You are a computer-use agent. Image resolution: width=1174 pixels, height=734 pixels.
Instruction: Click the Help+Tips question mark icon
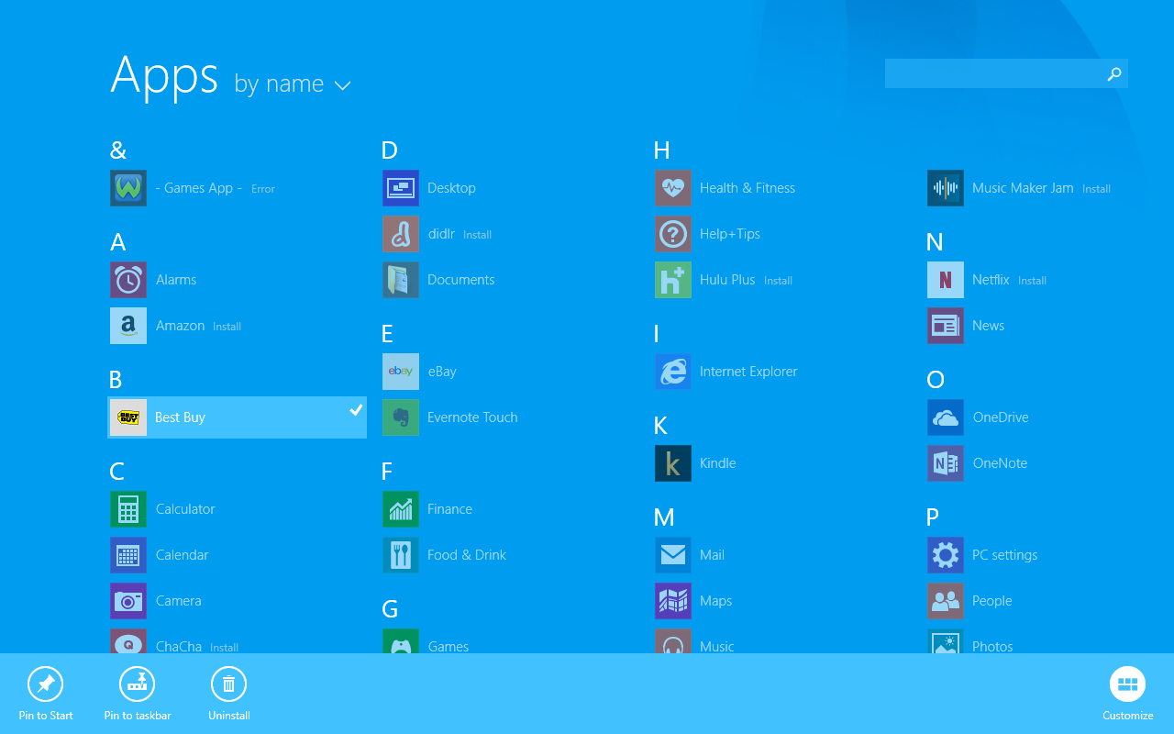(673, 234)
